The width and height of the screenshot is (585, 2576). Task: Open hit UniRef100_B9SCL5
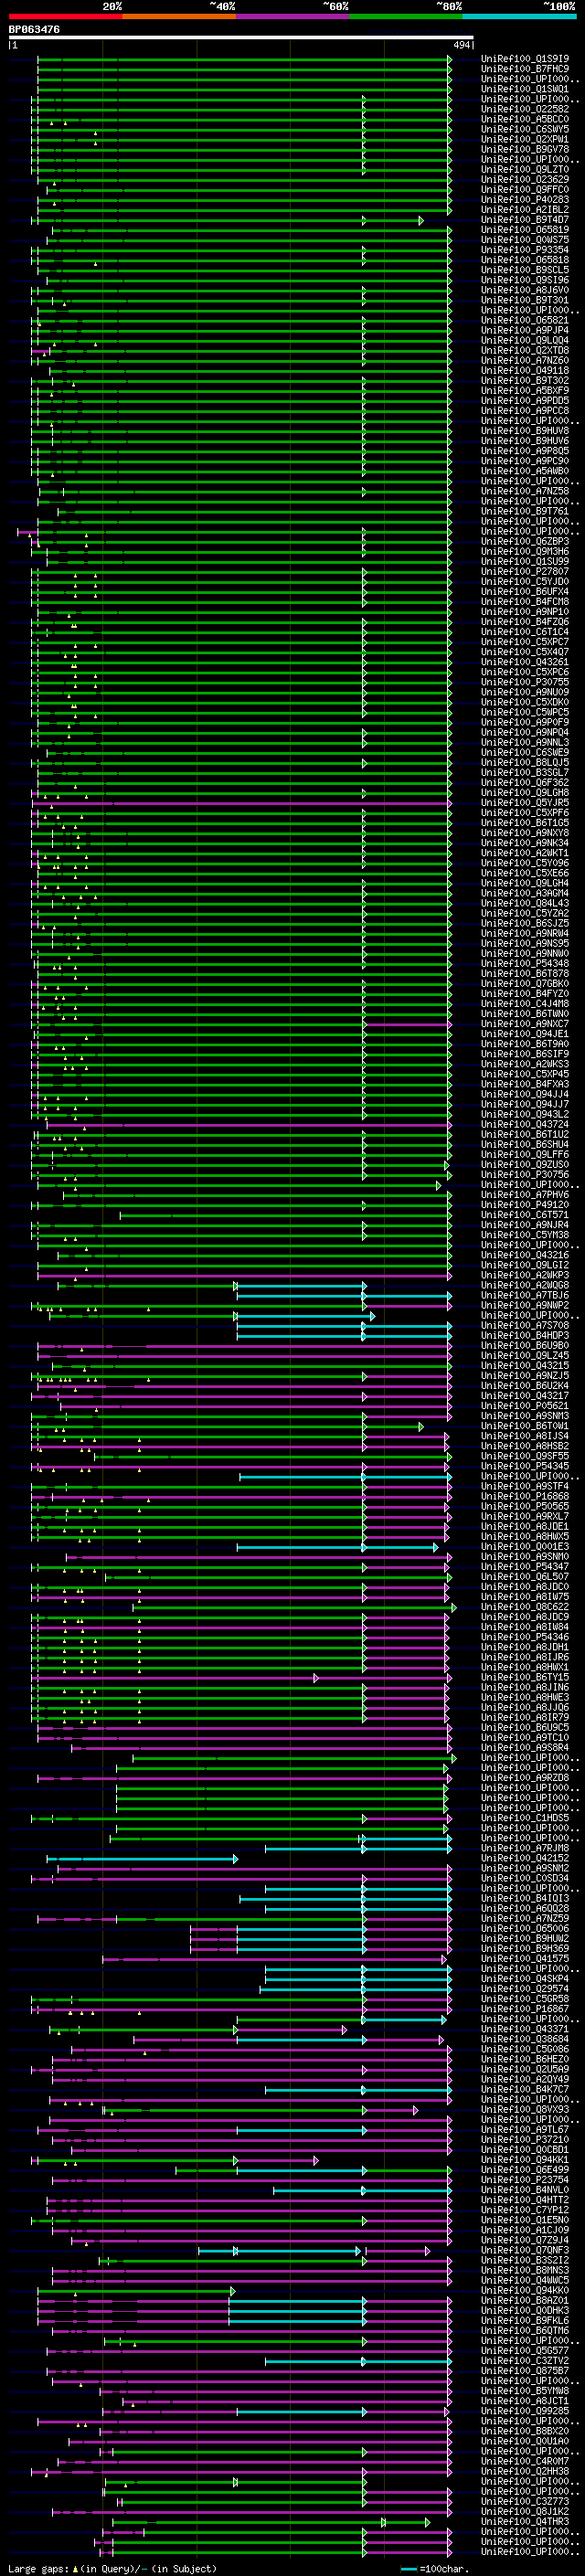[x=525, y=270]
